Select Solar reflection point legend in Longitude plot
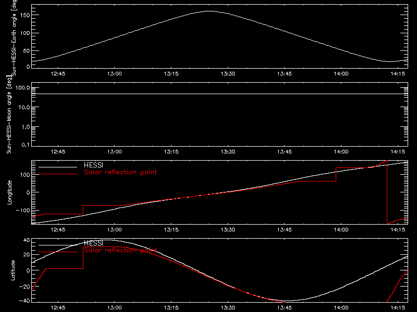The height and width of the screenshot is (312, 417). [x=120, y=172]
